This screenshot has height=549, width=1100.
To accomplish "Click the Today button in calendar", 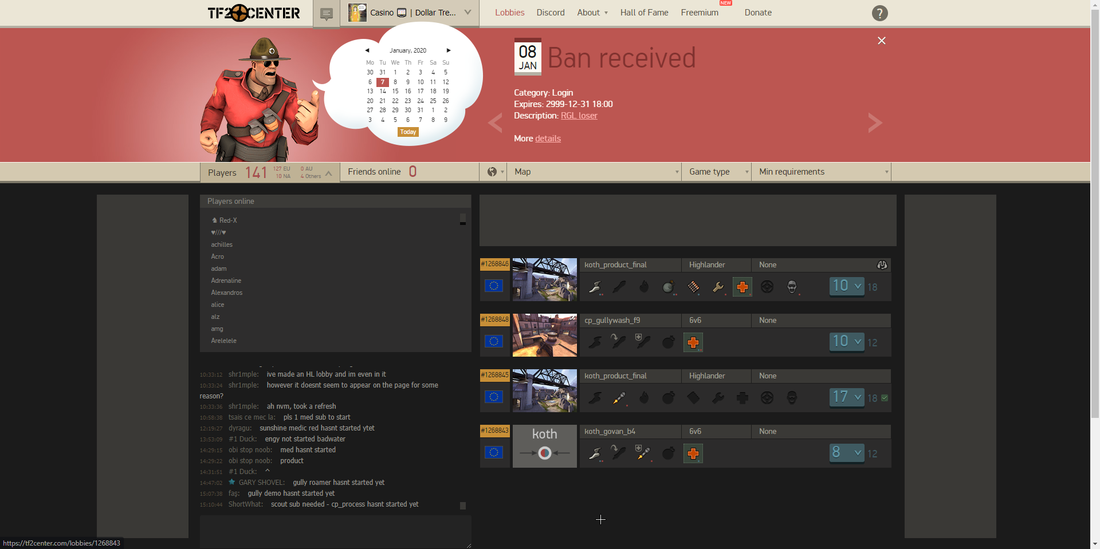I will 408,132.
